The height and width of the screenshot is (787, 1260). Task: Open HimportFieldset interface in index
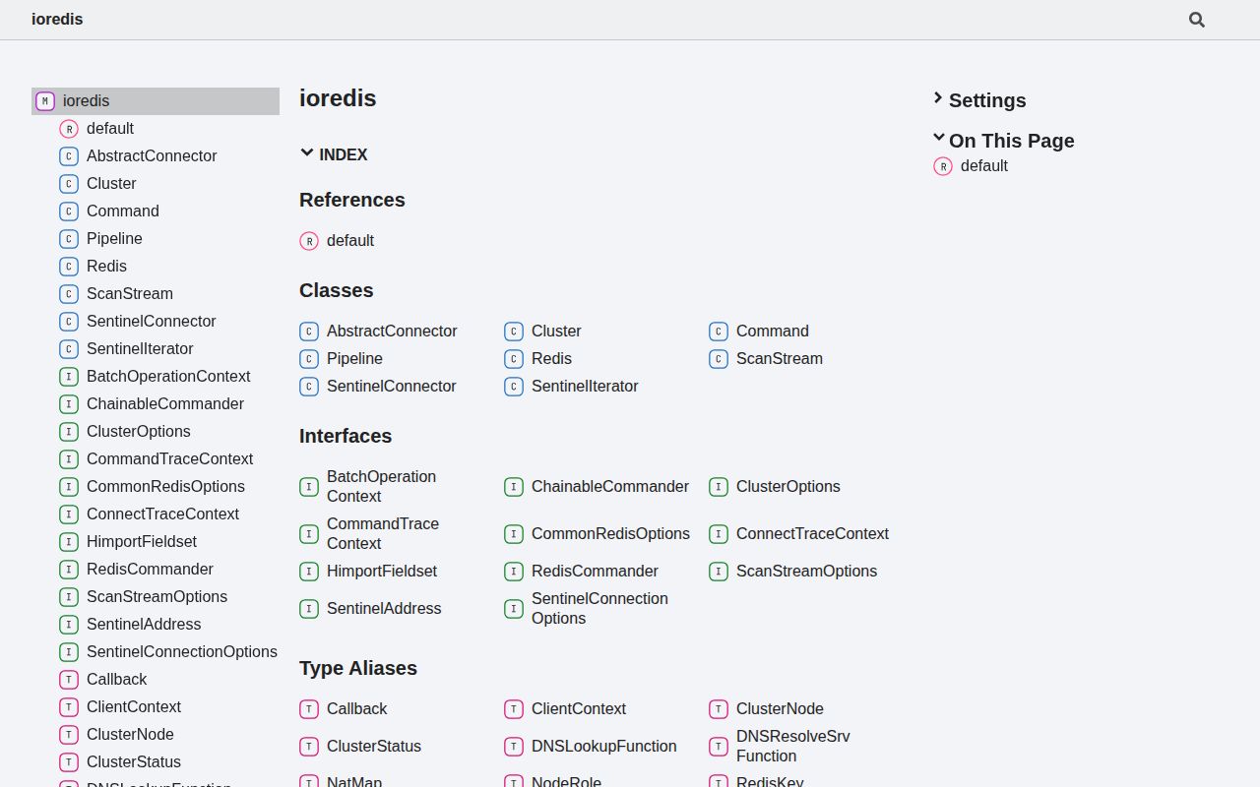click(x=382, y=572)
